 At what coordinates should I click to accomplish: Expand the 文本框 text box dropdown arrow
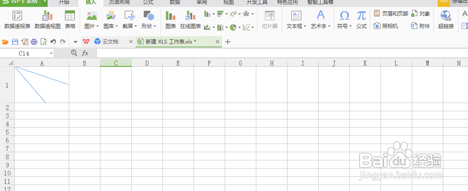click(x=305, y=26)
